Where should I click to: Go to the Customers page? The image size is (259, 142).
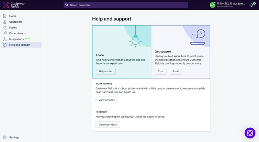click(16, 22)
